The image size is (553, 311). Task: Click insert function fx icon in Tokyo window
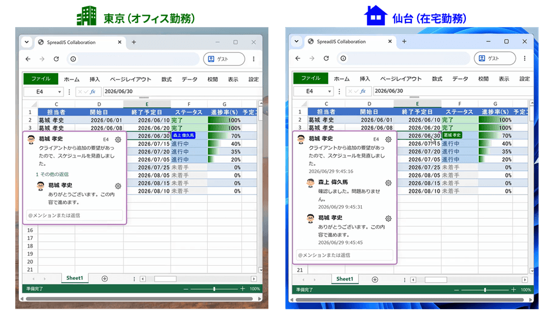tap(93, 92)
